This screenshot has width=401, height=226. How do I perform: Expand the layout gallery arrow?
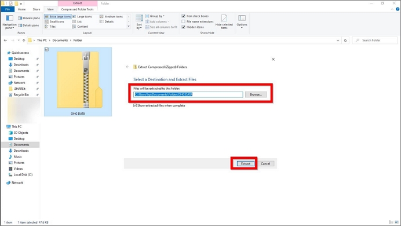[x=129, y=27]
